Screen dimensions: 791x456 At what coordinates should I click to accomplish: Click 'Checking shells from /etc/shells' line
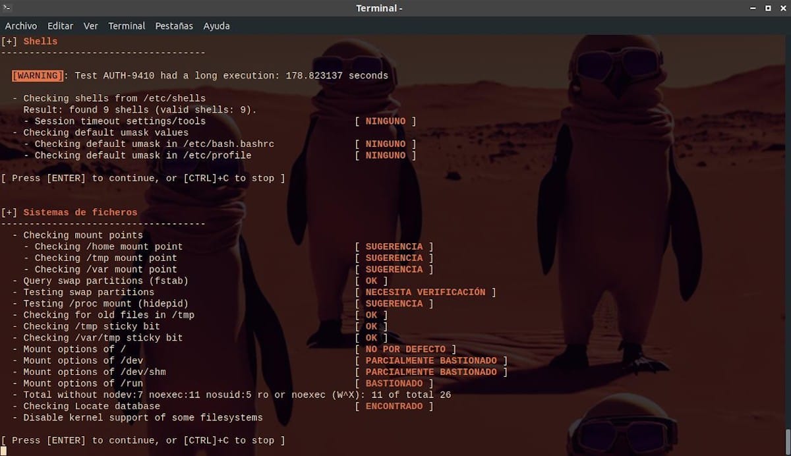click(x=109, y=98)
